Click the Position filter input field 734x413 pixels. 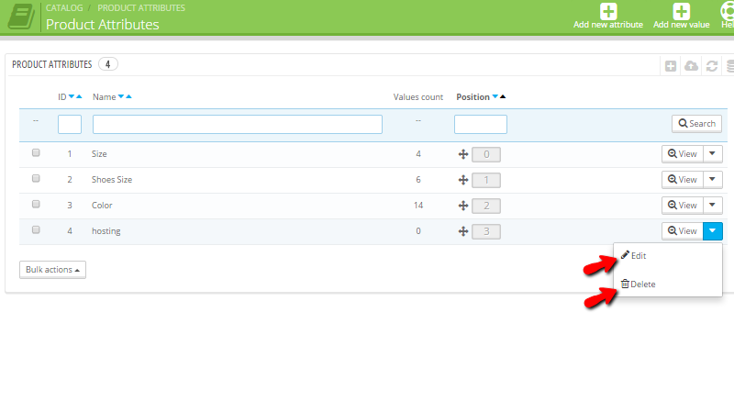point(480,125)
